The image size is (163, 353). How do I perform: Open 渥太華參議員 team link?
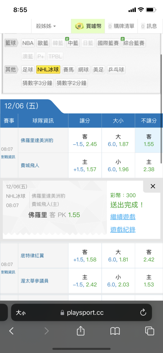point(35,281)
